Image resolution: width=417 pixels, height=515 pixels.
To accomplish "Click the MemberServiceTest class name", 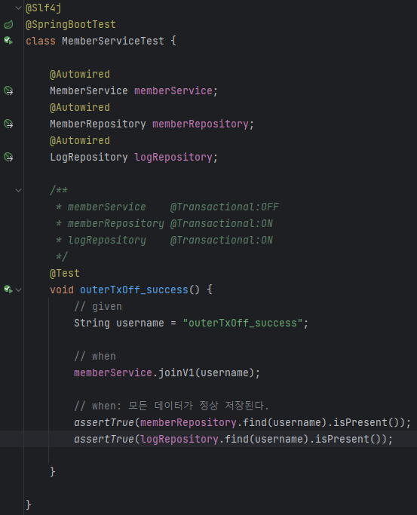I will pos(113,41).
